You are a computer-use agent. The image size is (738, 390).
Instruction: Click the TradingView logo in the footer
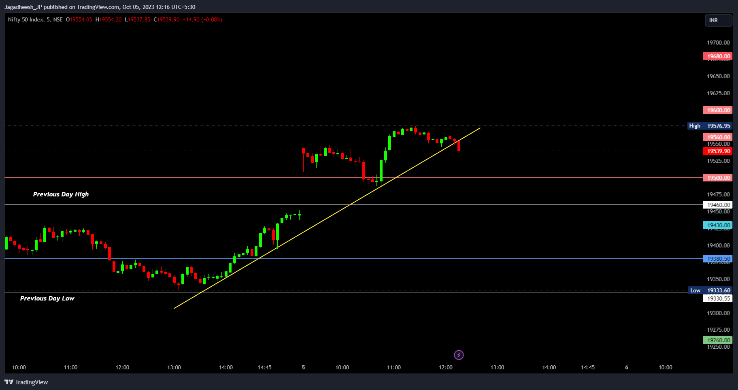point(26,382)
